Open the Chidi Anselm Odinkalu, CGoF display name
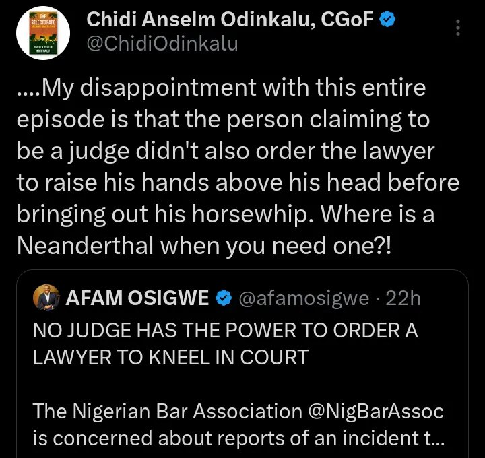 (230, 21)
